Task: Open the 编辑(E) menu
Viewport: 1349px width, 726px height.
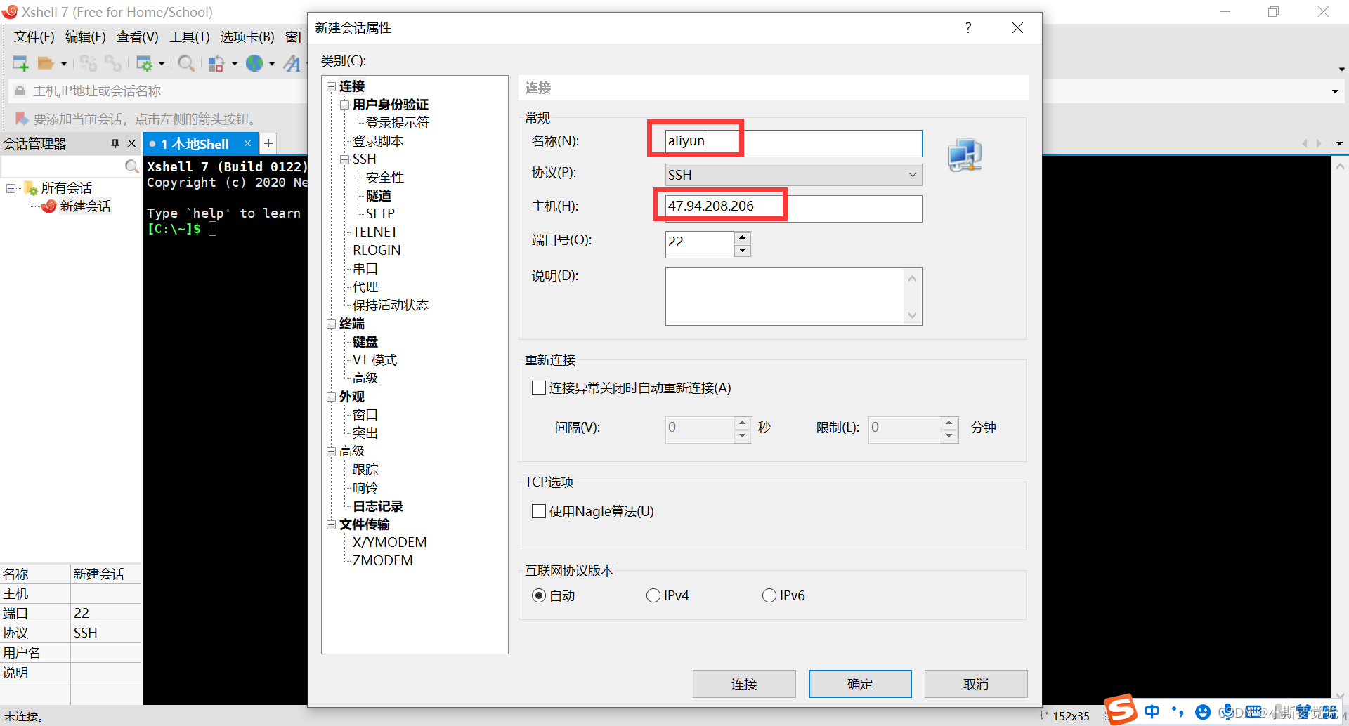Action: [85, 37]
